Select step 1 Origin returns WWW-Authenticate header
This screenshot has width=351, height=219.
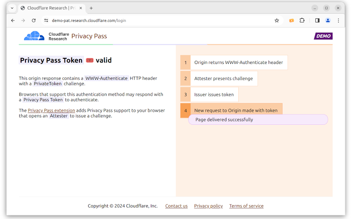tap(234, 62)
